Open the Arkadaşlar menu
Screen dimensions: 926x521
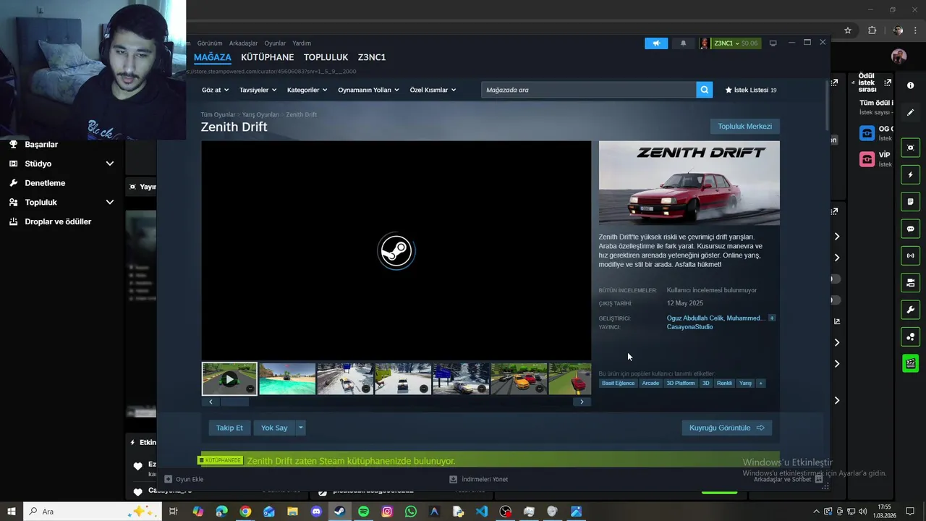coord(243,43)
